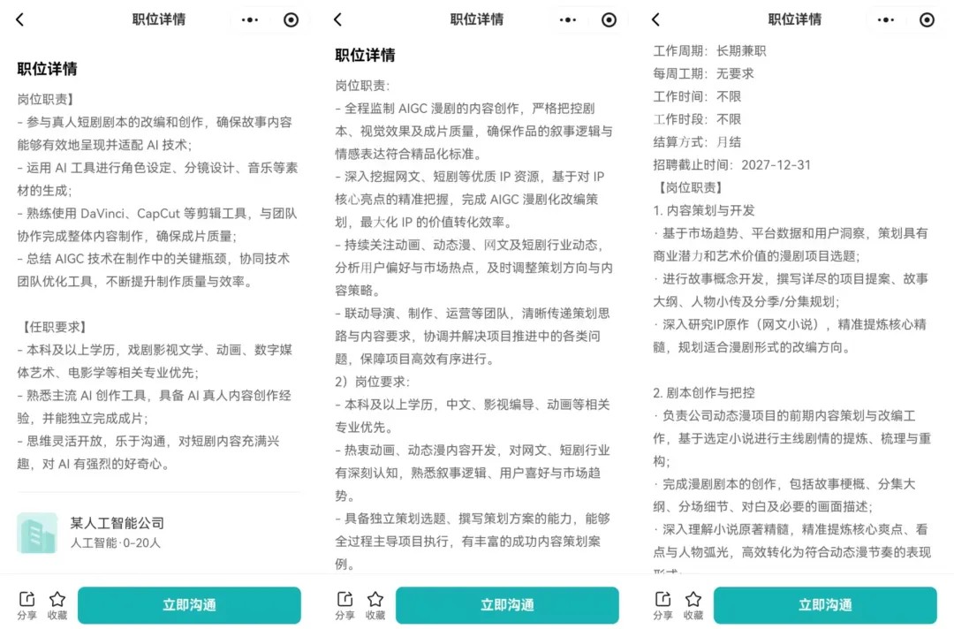Open the more options menu on the middle page
954x629 pixels.
point(568,19)
